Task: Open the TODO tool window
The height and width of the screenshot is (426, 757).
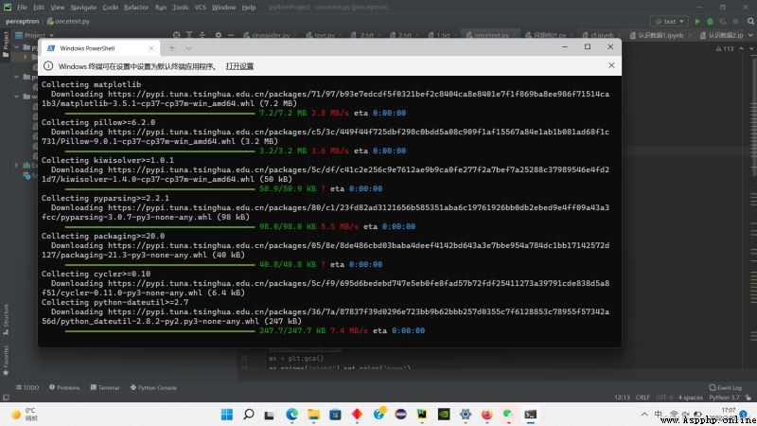Action: (27, 387)
